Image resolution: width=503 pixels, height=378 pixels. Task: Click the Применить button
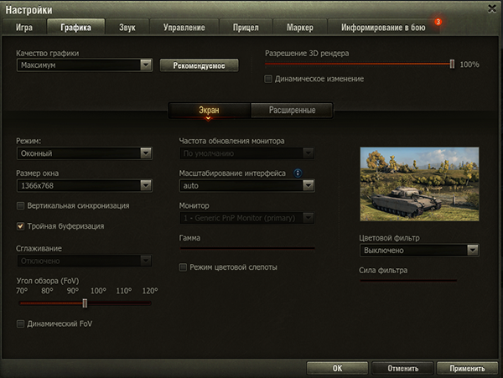point(467,369)
